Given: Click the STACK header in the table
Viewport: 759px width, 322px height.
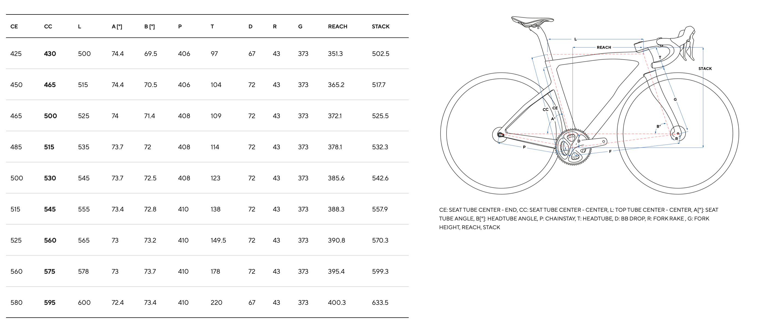Looking at the screenshot, I should (380, 26).
